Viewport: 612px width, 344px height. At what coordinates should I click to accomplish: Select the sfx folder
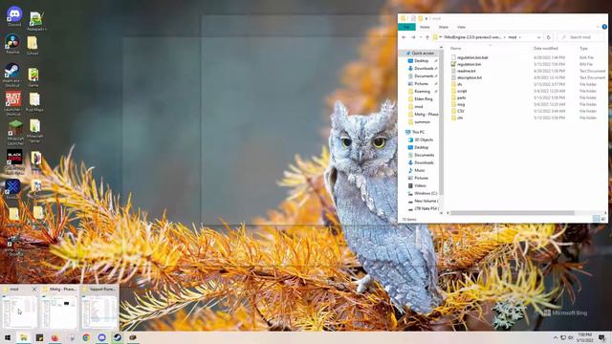click(x=459, y=84)
